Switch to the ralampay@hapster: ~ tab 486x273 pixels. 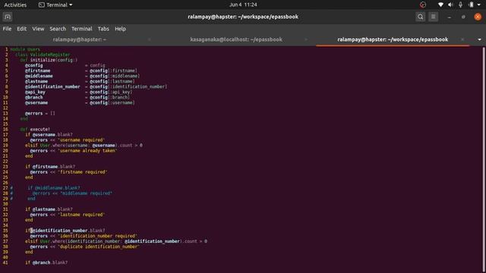point(79,39)
